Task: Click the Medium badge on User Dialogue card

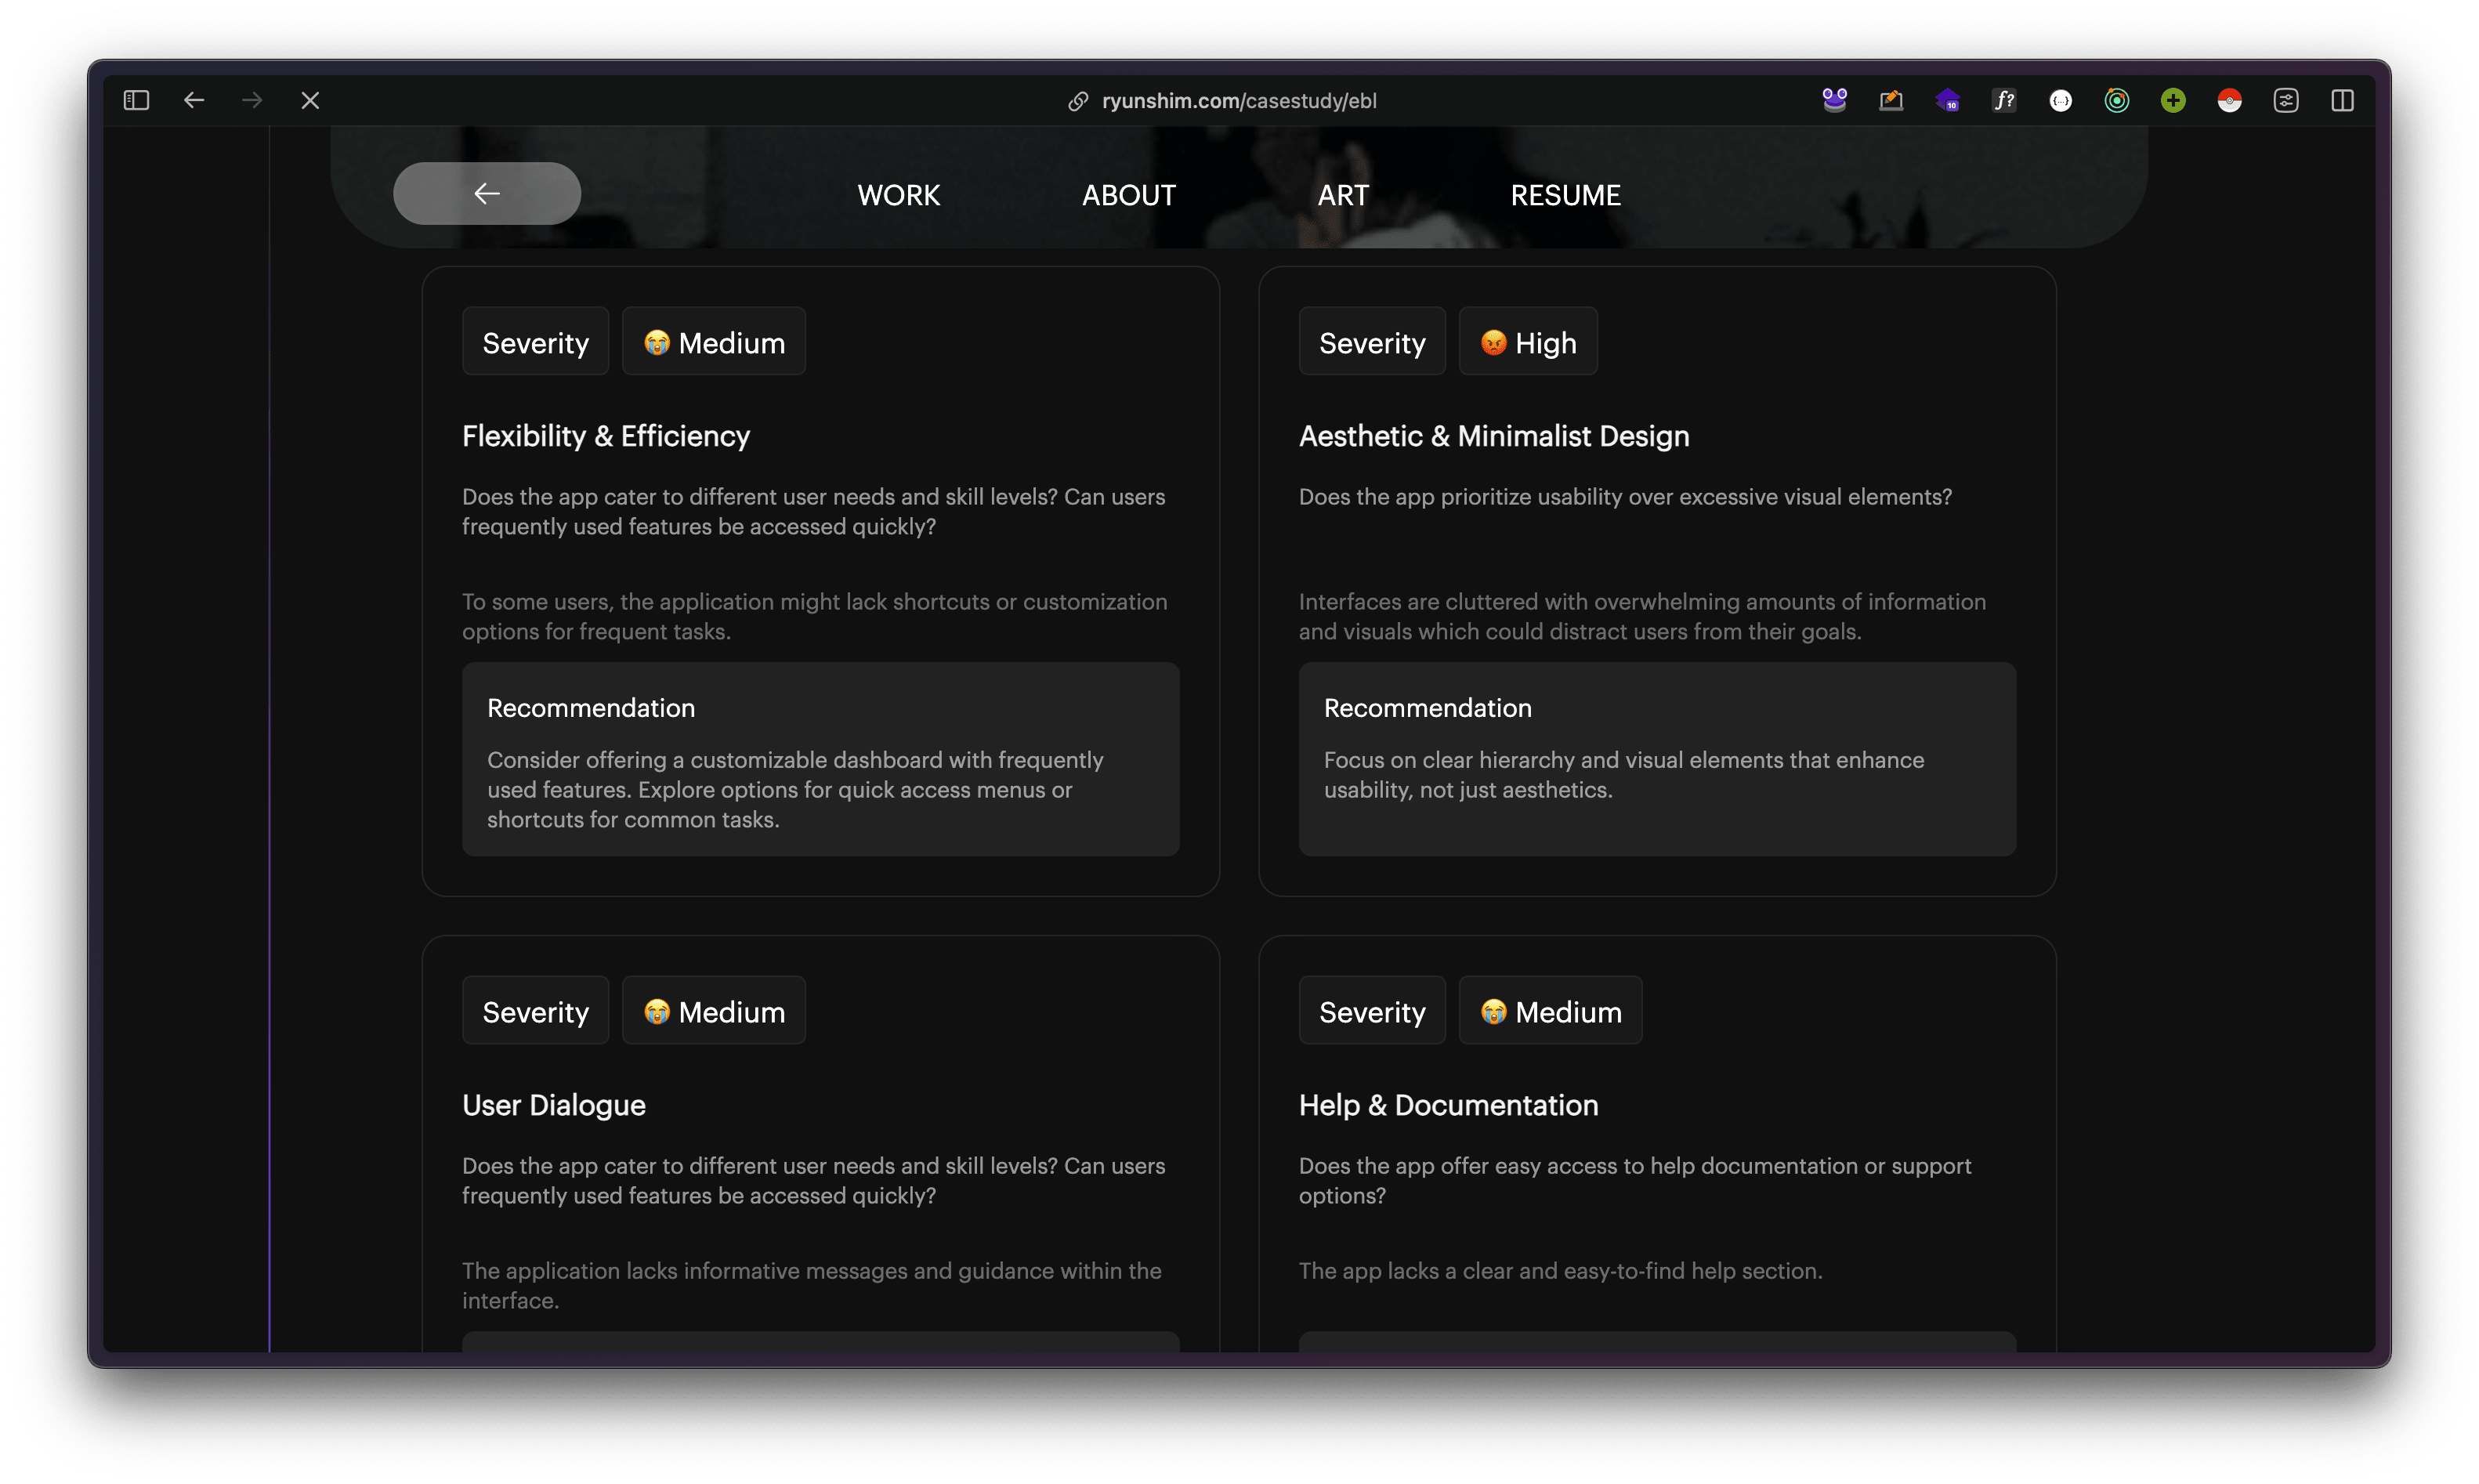Action: pos(713,1011)
